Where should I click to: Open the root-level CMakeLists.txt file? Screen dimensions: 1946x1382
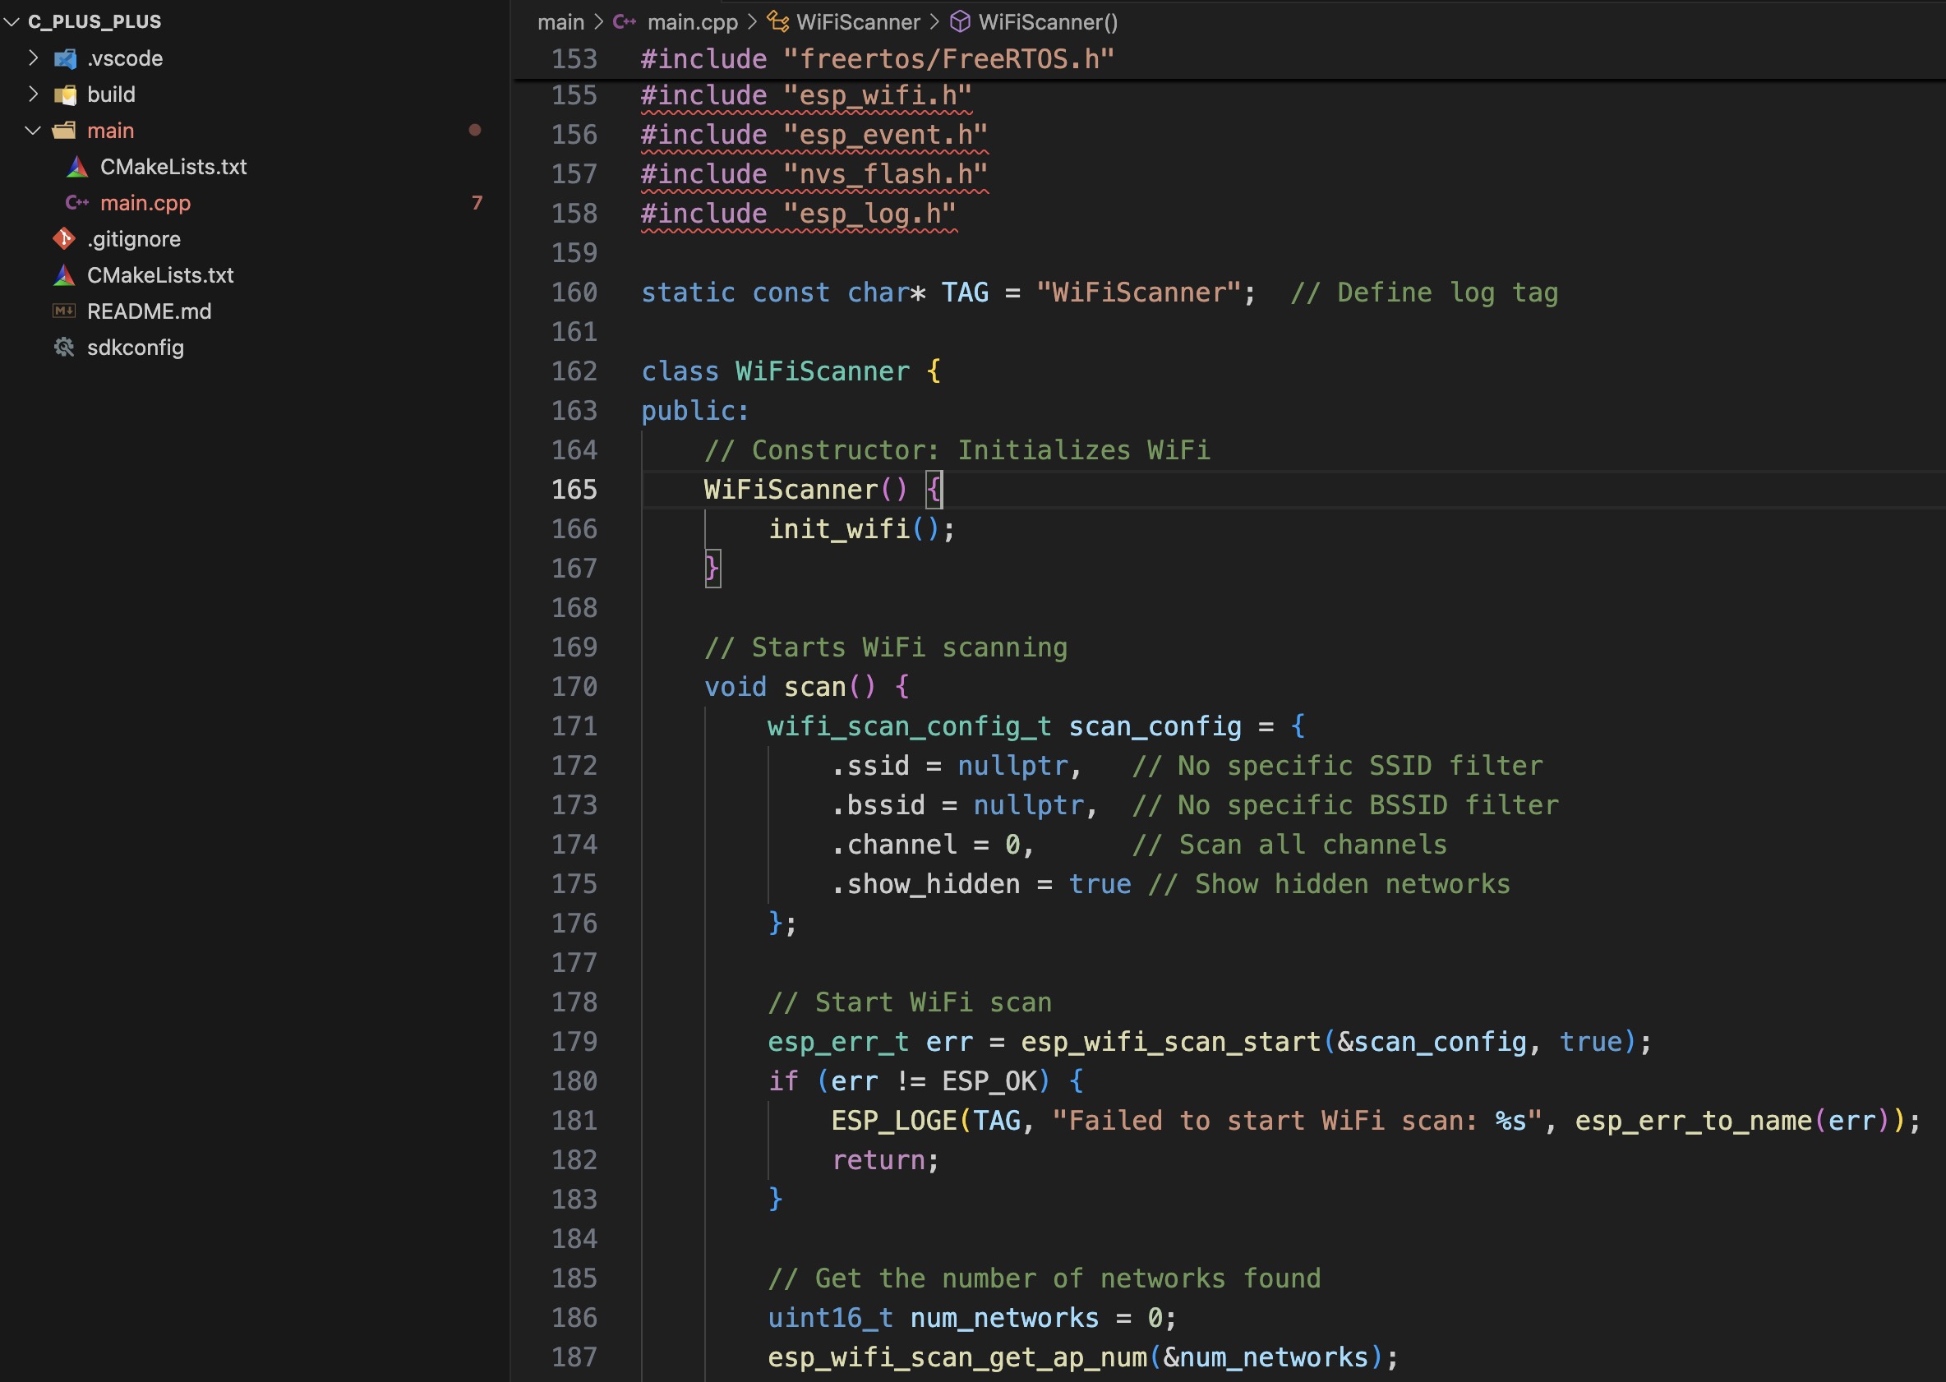point(160,275)
